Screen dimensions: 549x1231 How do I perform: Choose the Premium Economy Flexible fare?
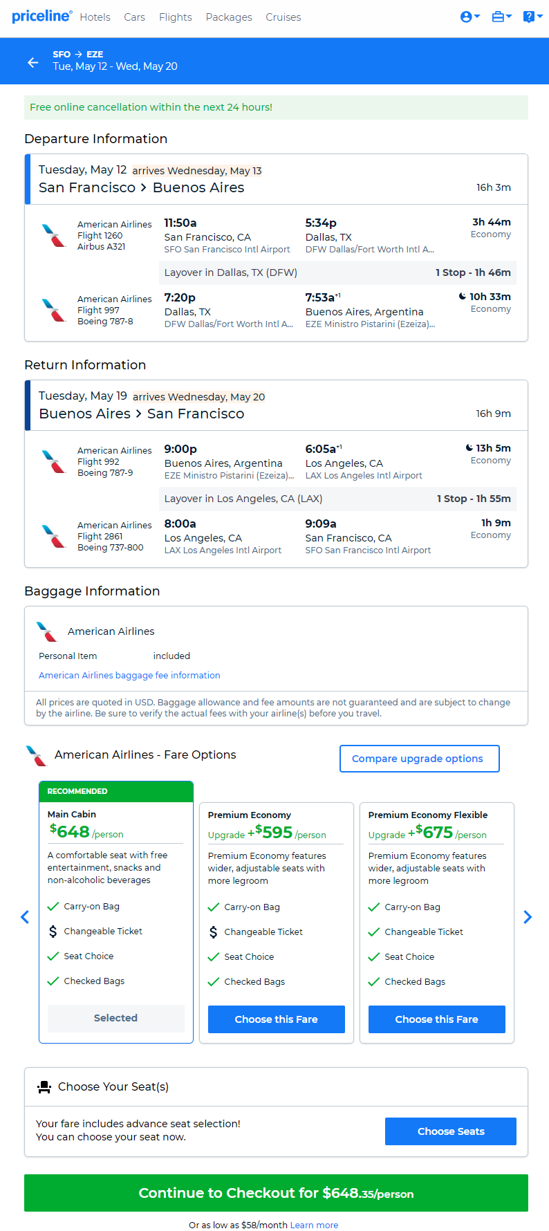point(437,1019)
